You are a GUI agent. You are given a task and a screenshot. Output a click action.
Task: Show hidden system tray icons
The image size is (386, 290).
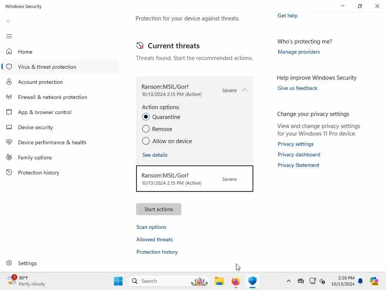(x=289, y=281)
